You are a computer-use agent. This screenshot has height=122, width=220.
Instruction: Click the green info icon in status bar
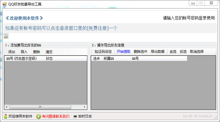tap(39, 116)
